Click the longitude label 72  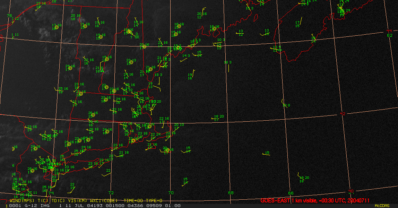point(111,193)
